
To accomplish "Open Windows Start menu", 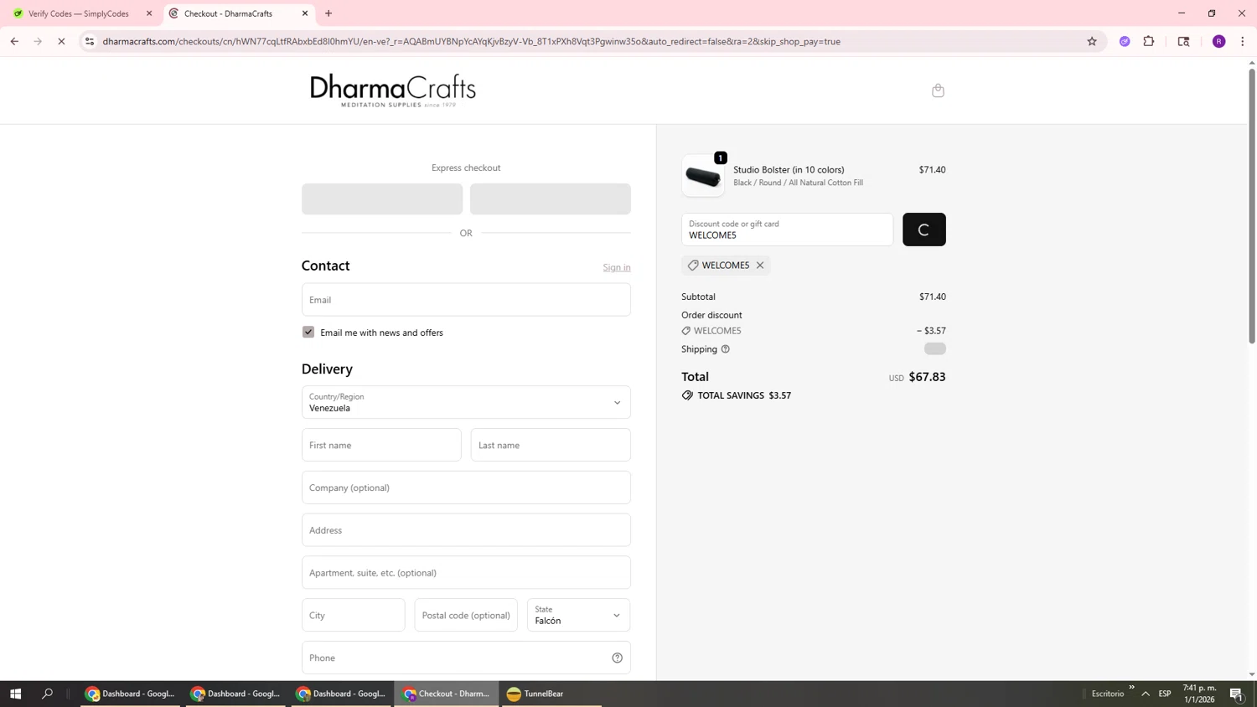I will click(15, 694).
